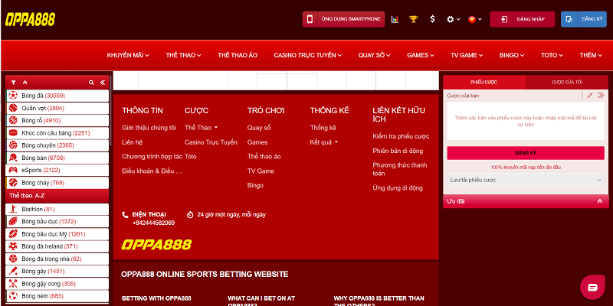This screenshot has height=306, width=613.
Task: Open the live chat bubble
Action: pos(590,287)
